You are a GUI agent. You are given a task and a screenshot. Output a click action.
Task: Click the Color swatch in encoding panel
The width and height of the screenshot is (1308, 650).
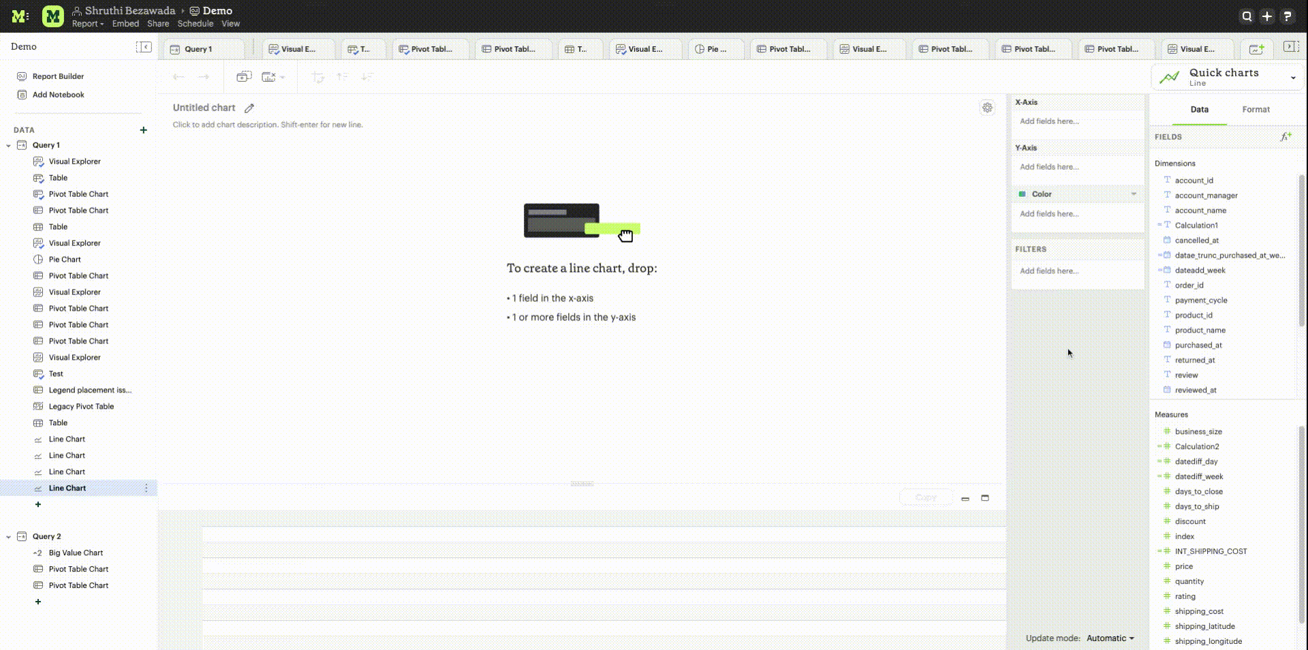click(1022, 194)
